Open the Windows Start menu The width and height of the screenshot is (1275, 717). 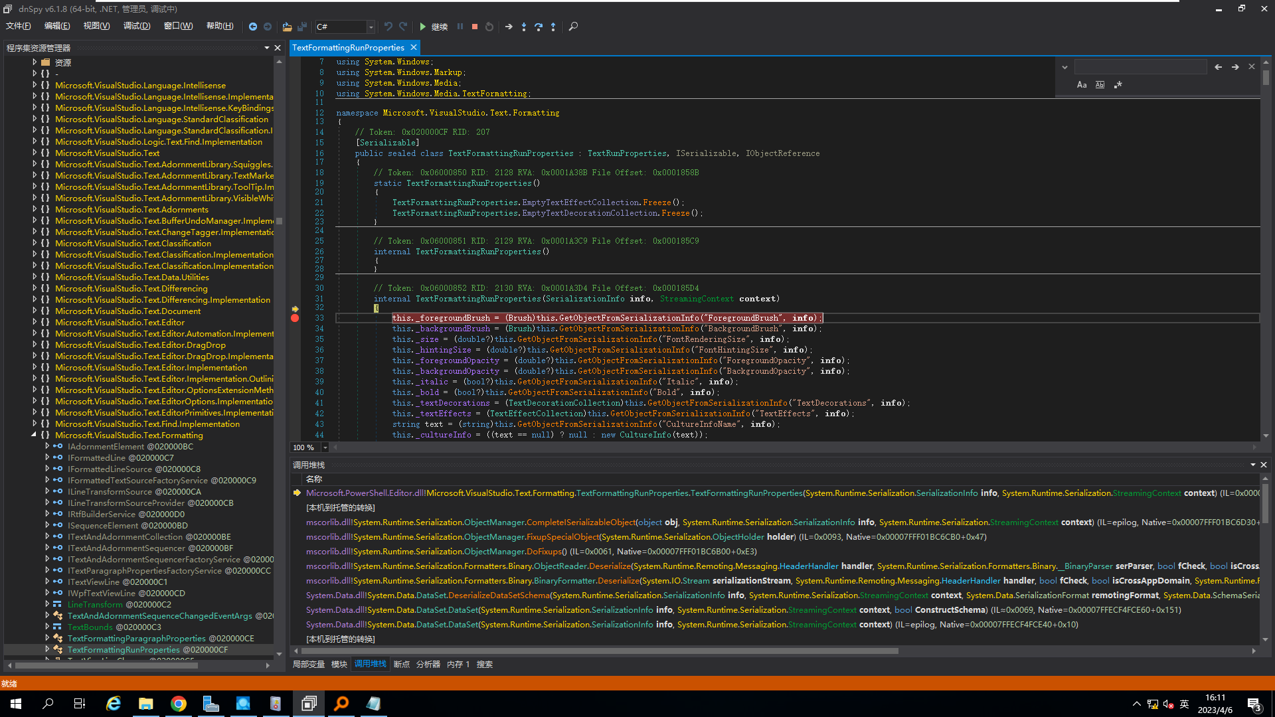(16, 704)
